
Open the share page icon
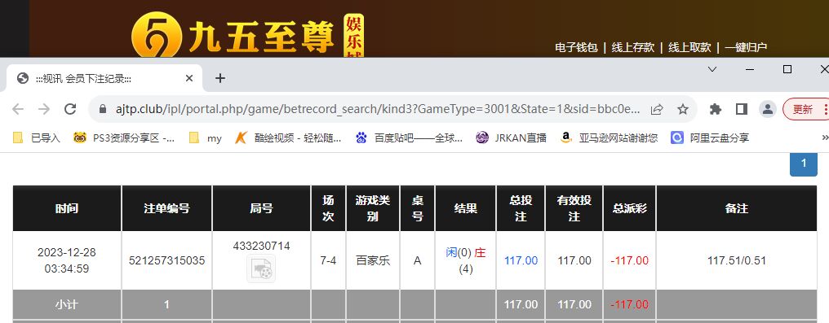657,109
